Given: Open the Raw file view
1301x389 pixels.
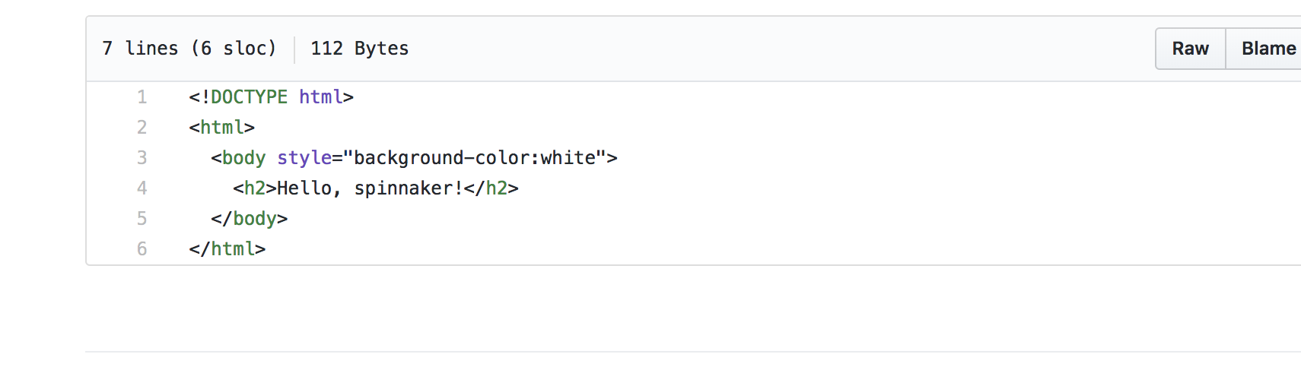Looking at the screenshot, I should [x=1190, y=49].
